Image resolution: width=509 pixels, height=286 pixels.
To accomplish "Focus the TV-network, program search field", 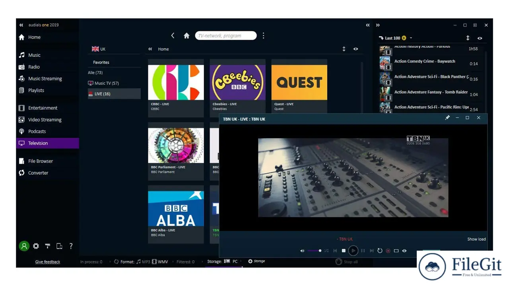I will (225, 36).
